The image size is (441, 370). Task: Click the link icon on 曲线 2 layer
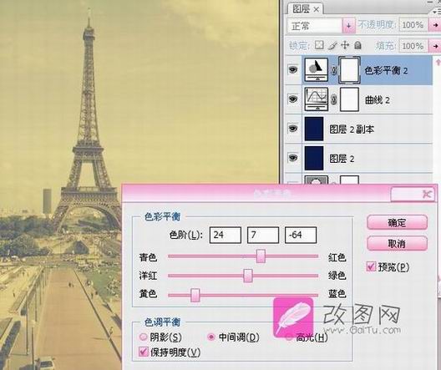(333, 99)
